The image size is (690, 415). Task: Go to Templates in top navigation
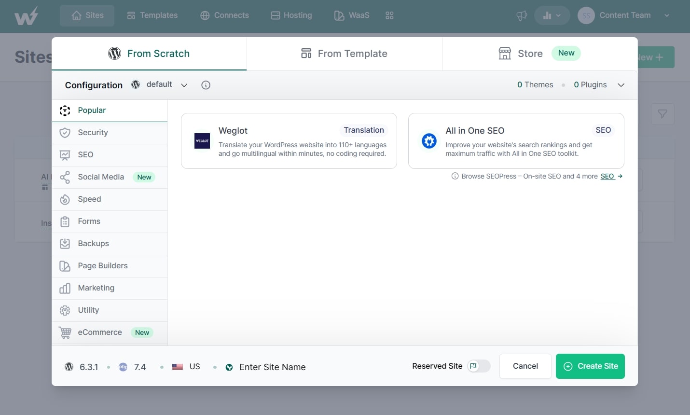pos(152,15)
